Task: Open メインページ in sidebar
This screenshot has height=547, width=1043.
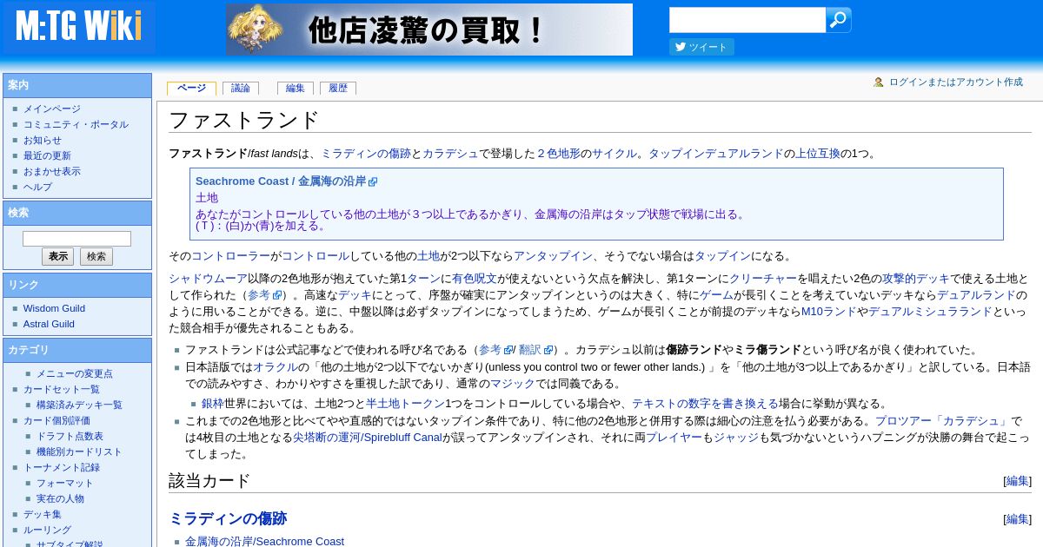Action: click(x=52, y=109)
